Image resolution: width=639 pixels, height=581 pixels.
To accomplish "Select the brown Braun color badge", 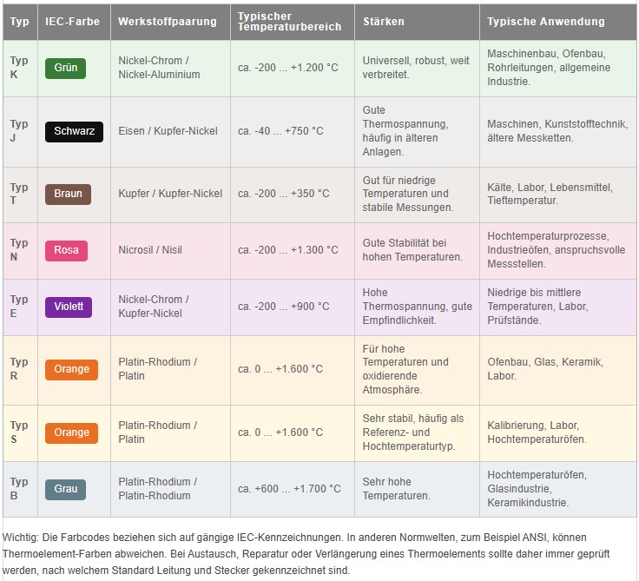I will coord(68,194).
